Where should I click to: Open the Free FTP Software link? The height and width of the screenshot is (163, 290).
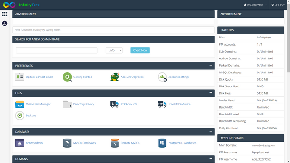(179, 104)
